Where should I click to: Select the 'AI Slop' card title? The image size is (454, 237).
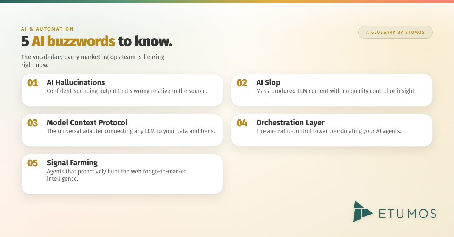coord(268,82)
